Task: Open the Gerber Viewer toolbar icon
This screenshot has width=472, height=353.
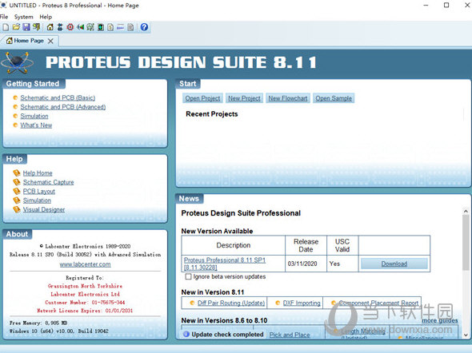Action: click(x=90, y=27)
